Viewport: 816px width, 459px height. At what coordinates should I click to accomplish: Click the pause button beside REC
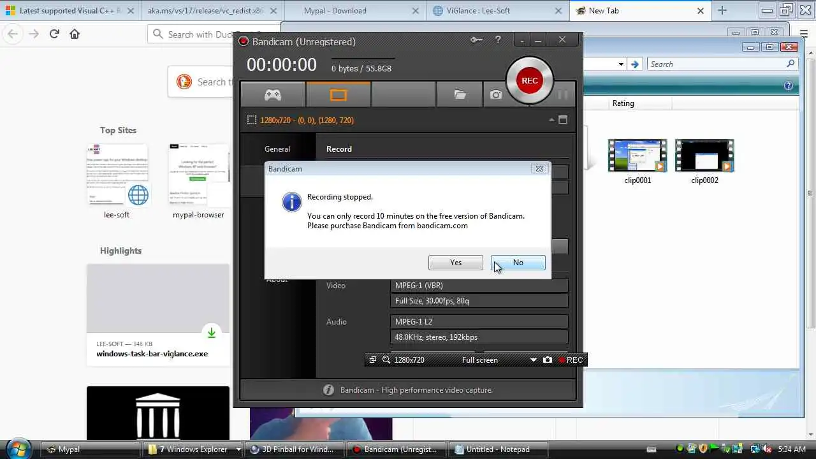tap(562, 95)
